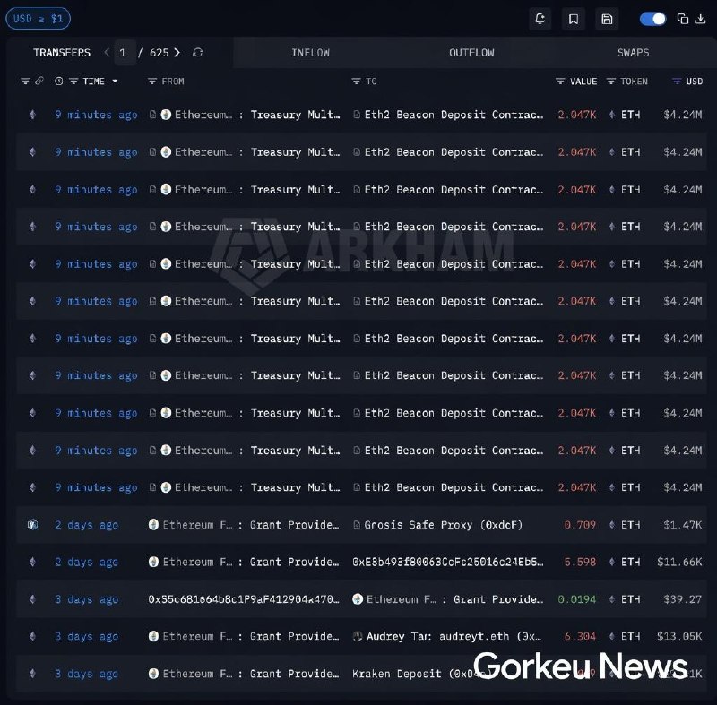
Task: Go to the next page of transfers
Action: [x=176, y=53]
